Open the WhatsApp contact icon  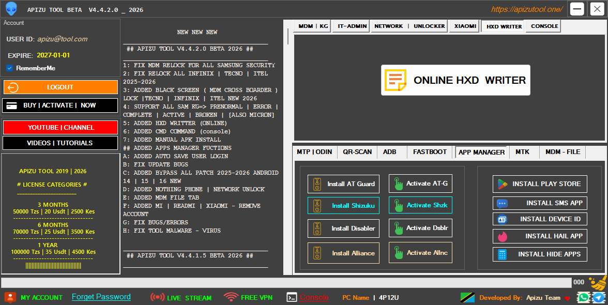coord(583,297)
